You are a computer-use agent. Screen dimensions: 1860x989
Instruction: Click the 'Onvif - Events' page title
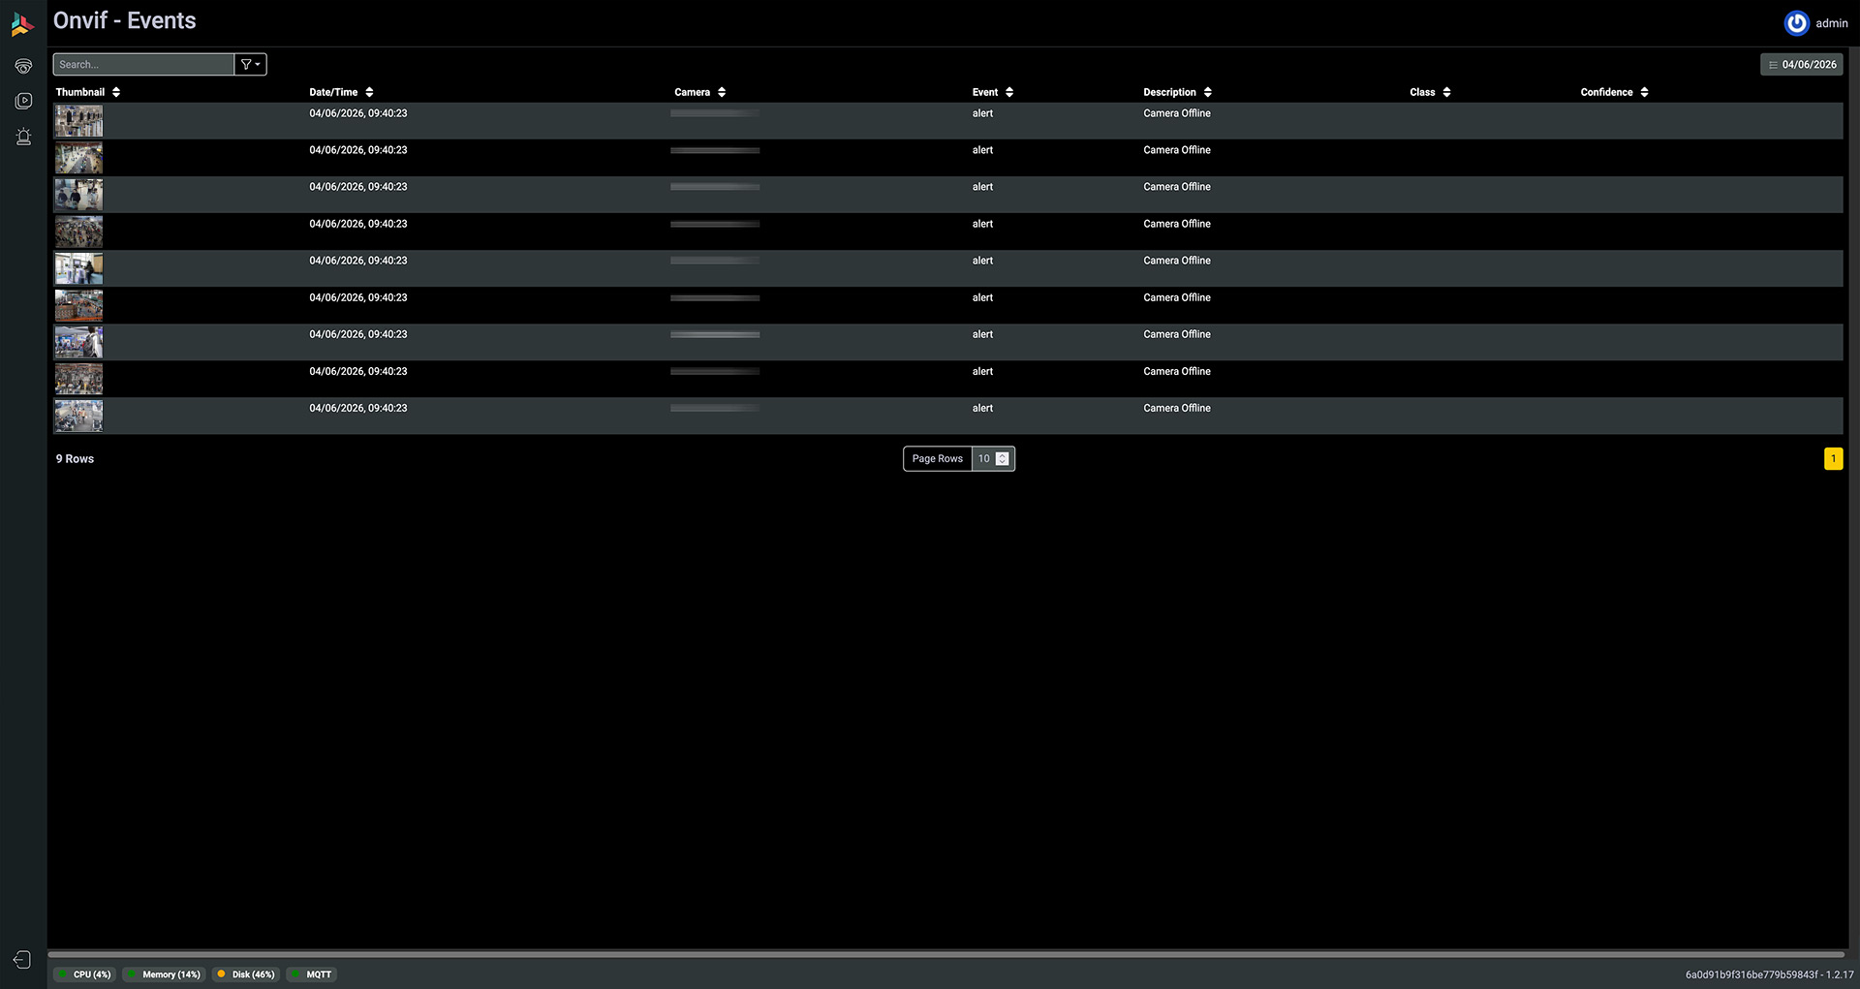coord(124,21)
